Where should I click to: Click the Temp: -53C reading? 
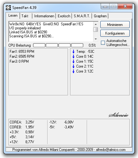pyautogui.click(x=85, y=52)
